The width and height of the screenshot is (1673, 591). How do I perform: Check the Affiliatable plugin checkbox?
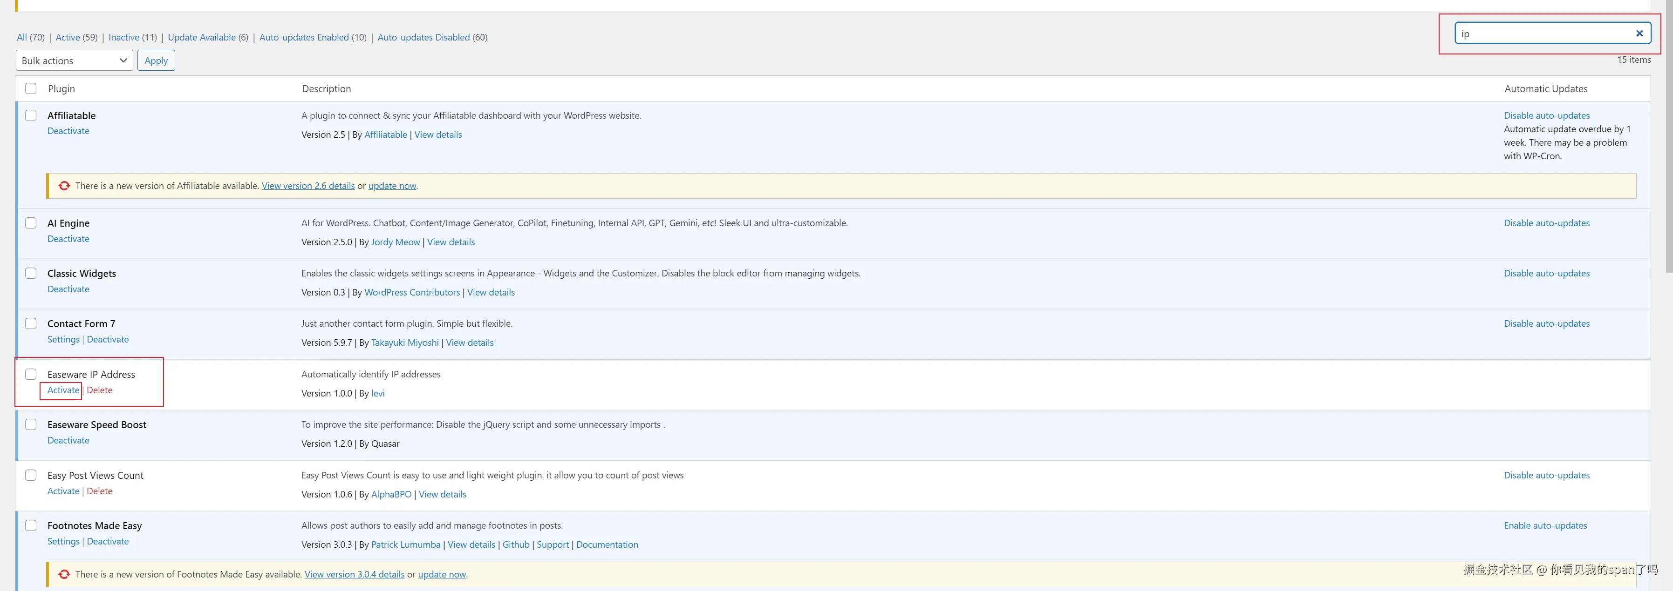(x=31, y=115)
